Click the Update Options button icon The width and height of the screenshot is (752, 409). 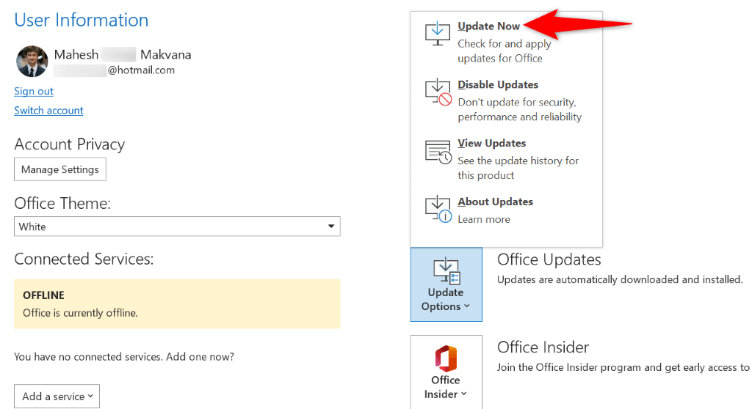(x=446, y=271)
